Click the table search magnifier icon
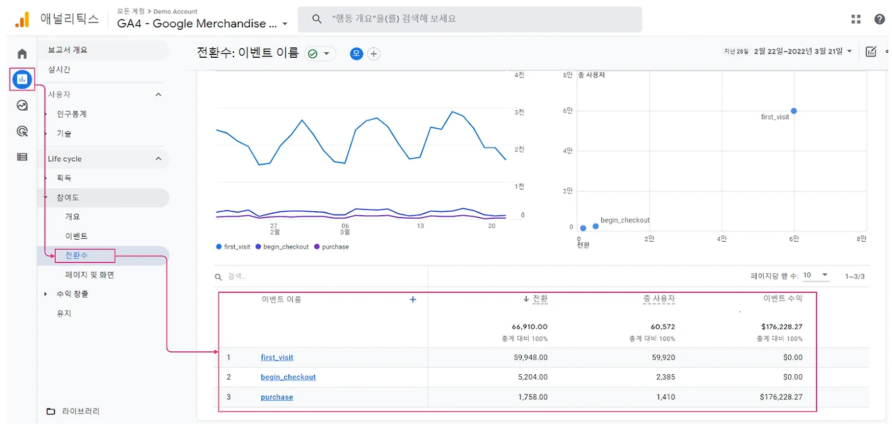The width and height of the screenshot is (892, 425). coord(220,277)
